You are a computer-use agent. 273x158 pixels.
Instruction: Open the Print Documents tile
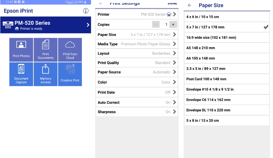point(46,50)
